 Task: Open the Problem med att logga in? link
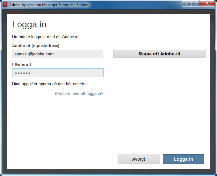click(x=79, y=94)
